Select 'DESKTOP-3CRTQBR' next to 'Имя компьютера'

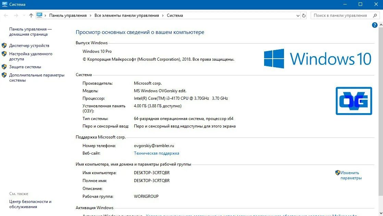152,172
